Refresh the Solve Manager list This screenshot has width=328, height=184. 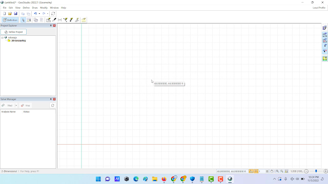(52, 105)
